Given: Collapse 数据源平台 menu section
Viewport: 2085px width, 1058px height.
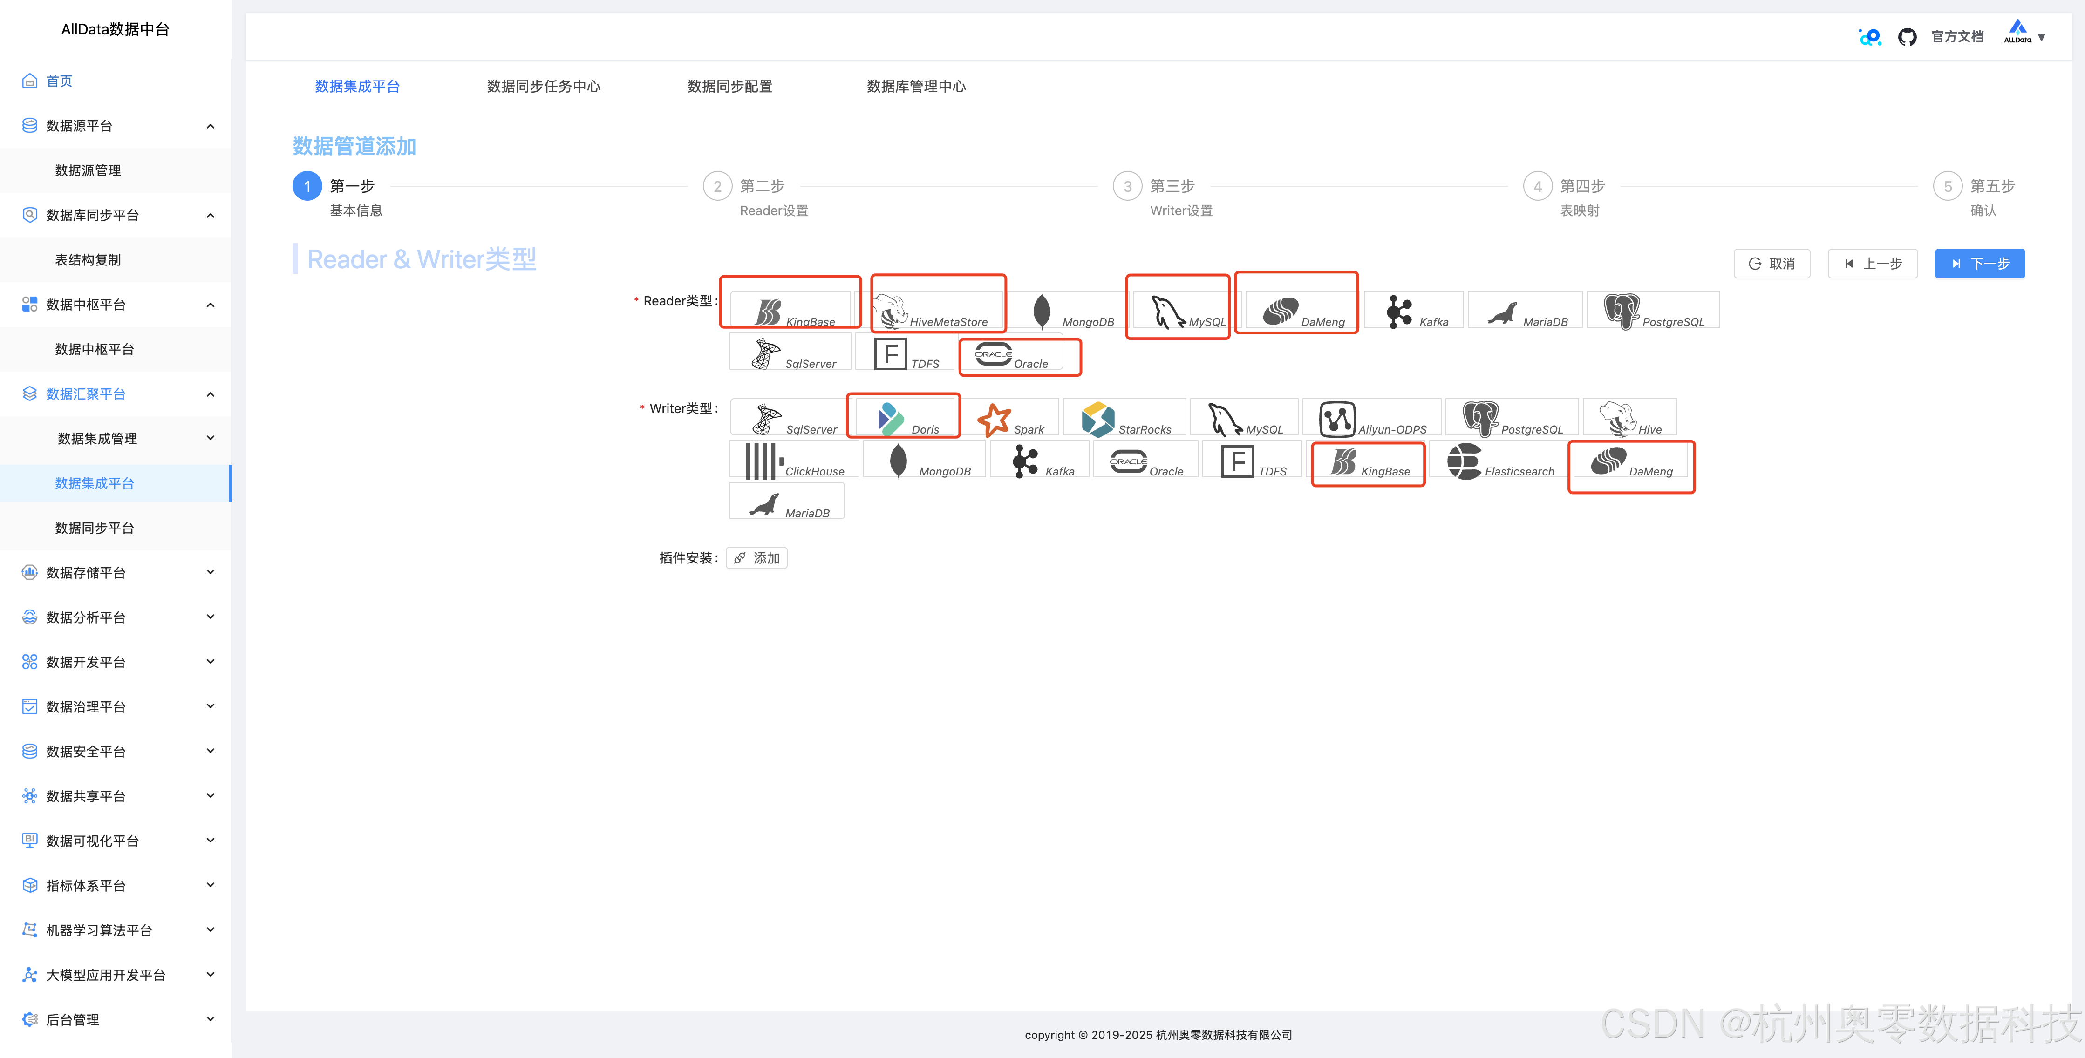Looking at the screenshot, I should 211,126.
